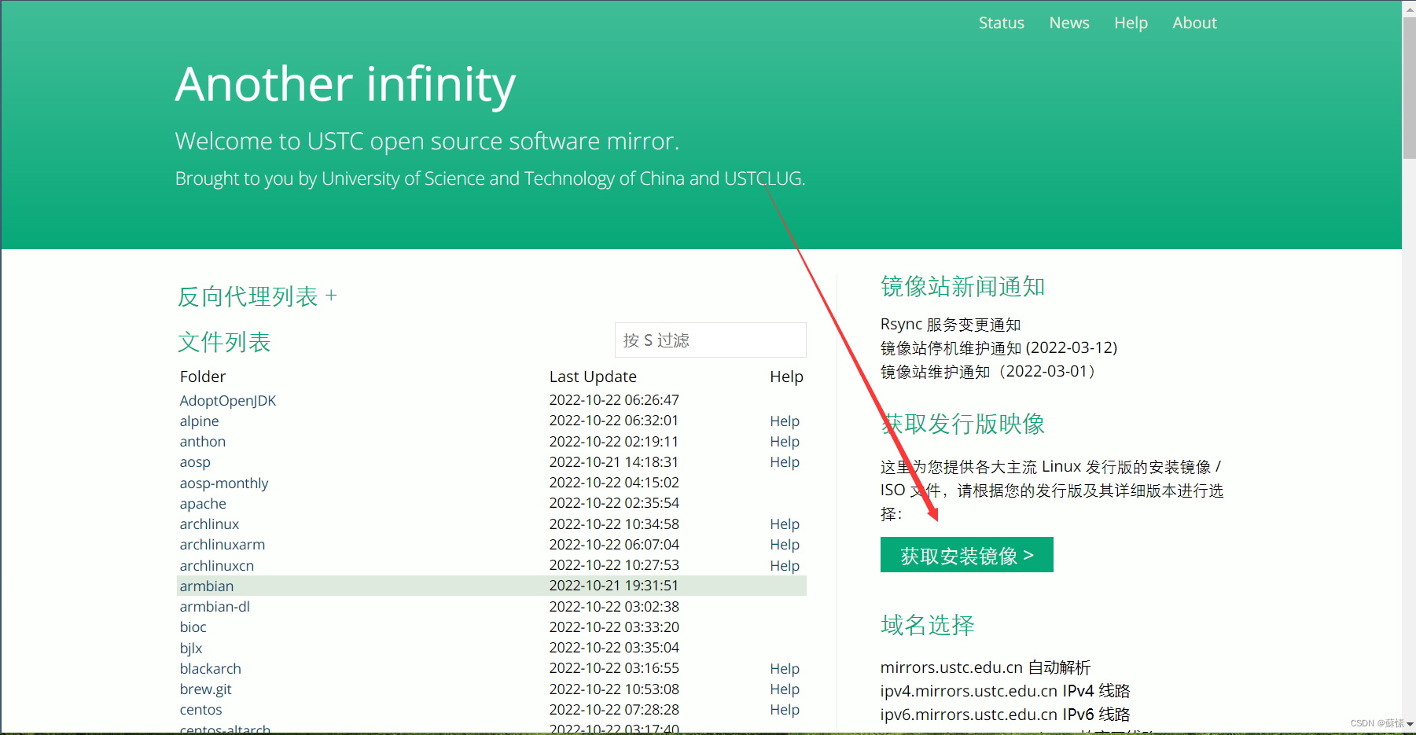Open the aosp-monthly folder
This screenshot has width=1416, height=735.
[224, 483]
